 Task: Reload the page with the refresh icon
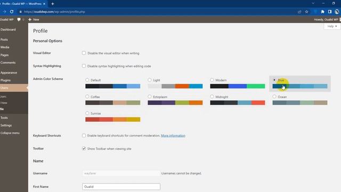click(12, 12)
